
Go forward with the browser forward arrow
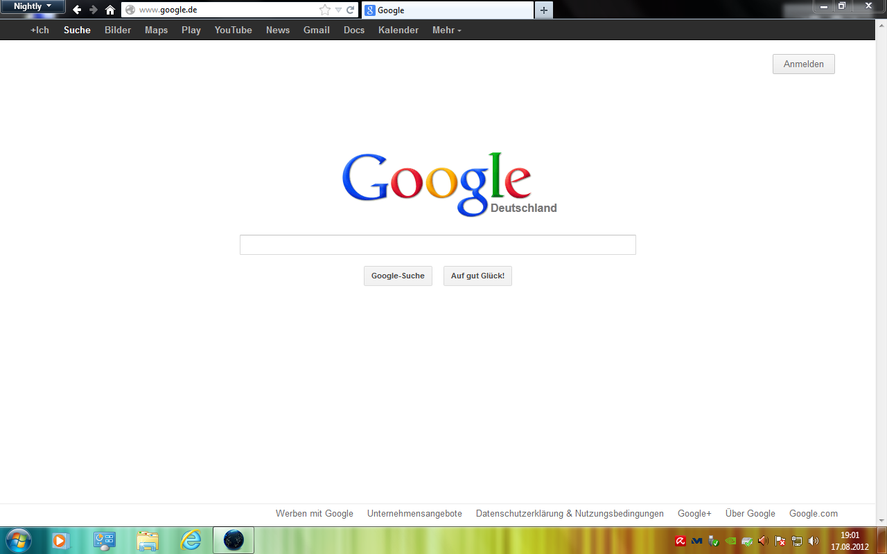[94, 10]
